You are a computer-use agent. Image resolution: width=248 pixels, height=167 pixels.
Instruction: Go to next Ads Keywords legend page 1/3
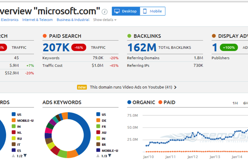110,156
